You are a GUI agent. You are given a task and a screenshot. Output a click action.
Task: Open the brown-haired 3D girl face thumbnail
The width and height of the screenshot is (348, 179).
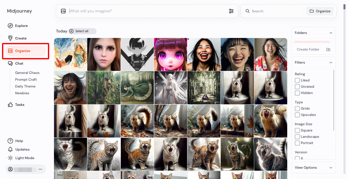click(x=104, y=54)
